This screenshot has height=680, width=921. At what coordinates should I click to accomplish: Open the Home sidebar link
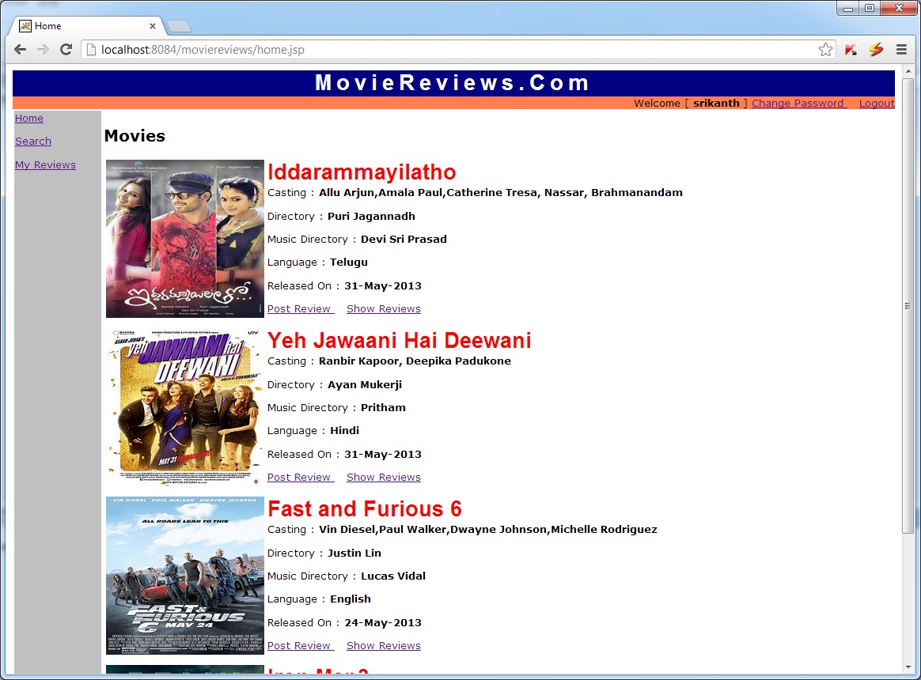28,118
